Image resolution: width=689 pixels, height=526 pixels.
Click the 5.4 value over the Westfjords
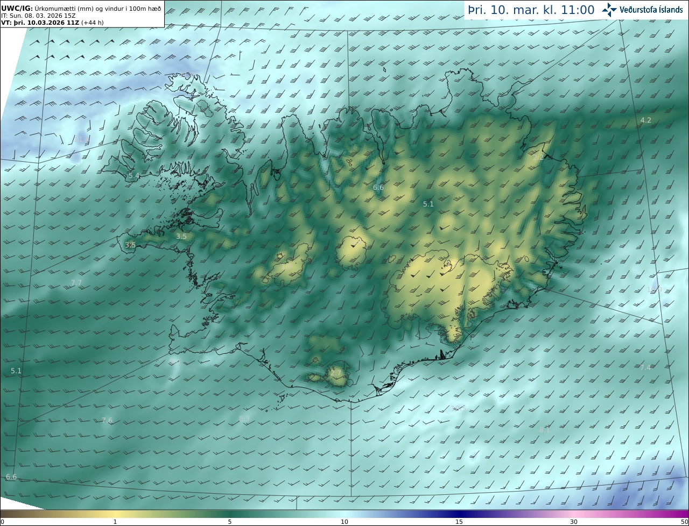(x=134, y=175)
